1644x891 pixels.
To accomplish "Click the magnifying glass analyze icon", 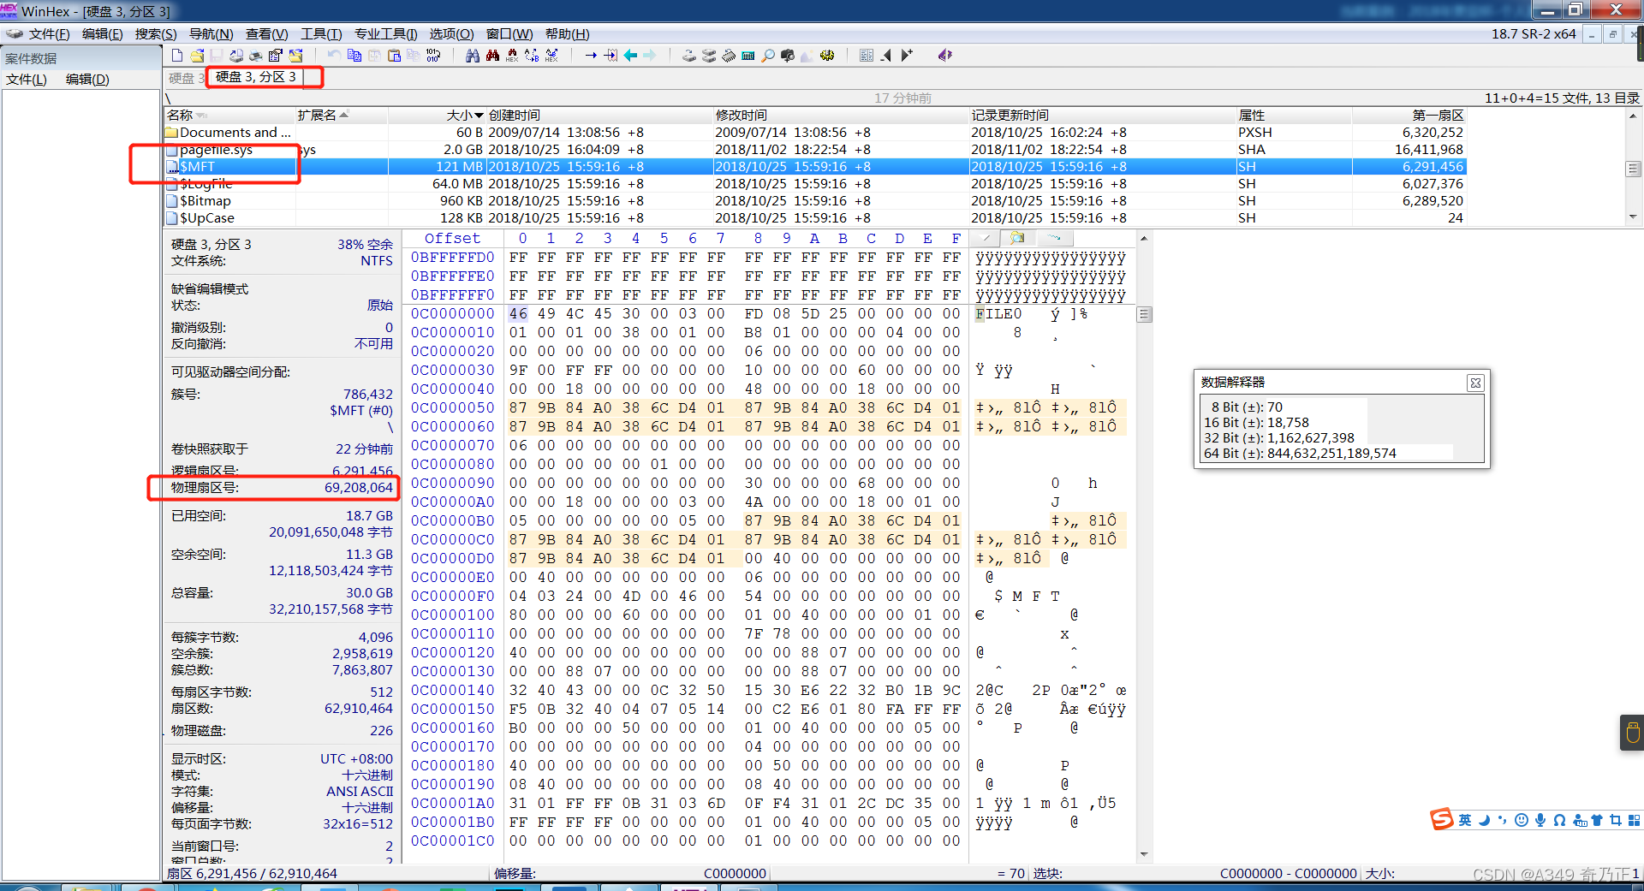I will pyautogui.click(x=768, y=56).
